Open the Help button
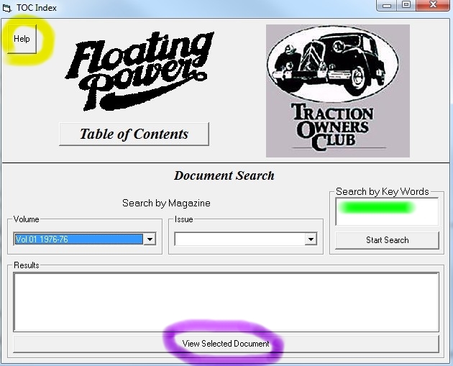 [x=22, y=39]
